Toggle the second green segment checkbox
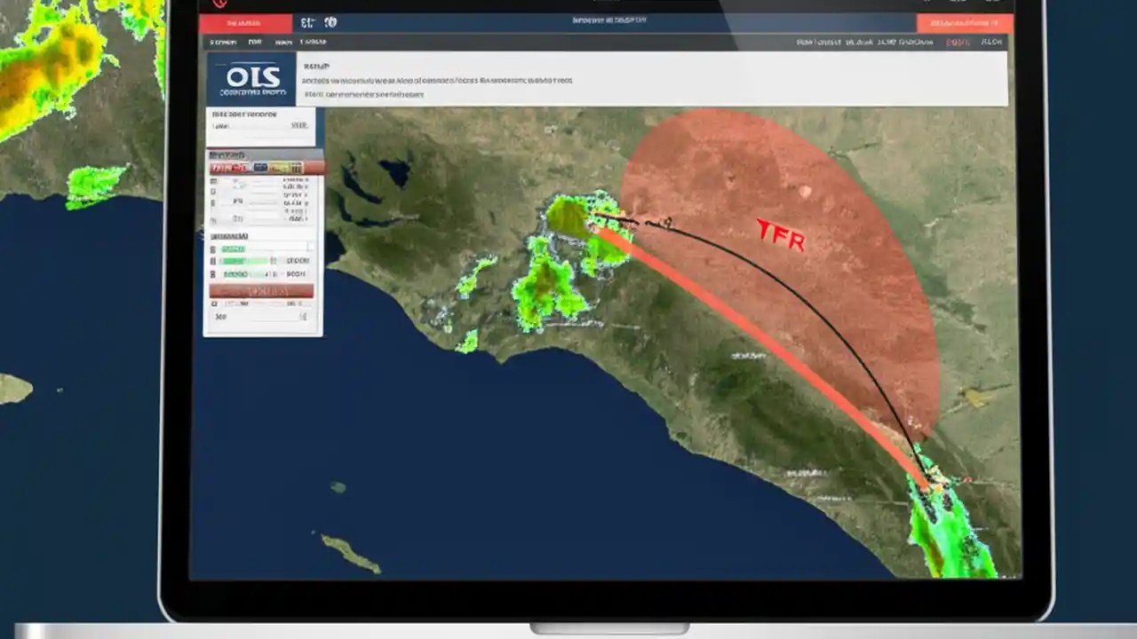Image resolution: width=1137 pixels, height=639 pixels. (x=213, y=261)
